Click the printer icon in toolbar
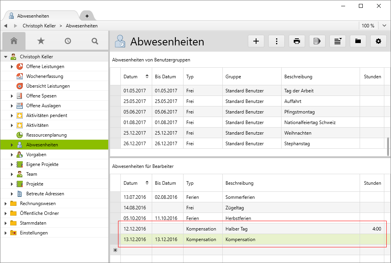 tap(297, 41)
